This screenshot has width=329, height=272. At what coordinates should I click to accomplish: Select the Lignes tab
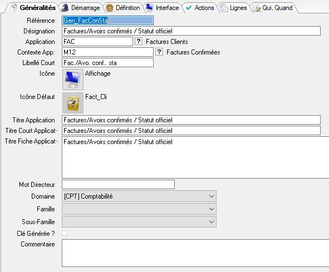coord(234,8)
